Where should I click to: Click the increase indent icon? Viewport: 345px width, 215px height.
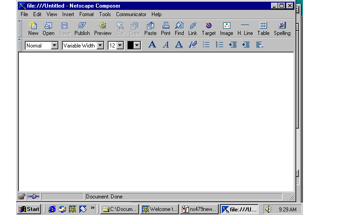[x=246, y=45]
